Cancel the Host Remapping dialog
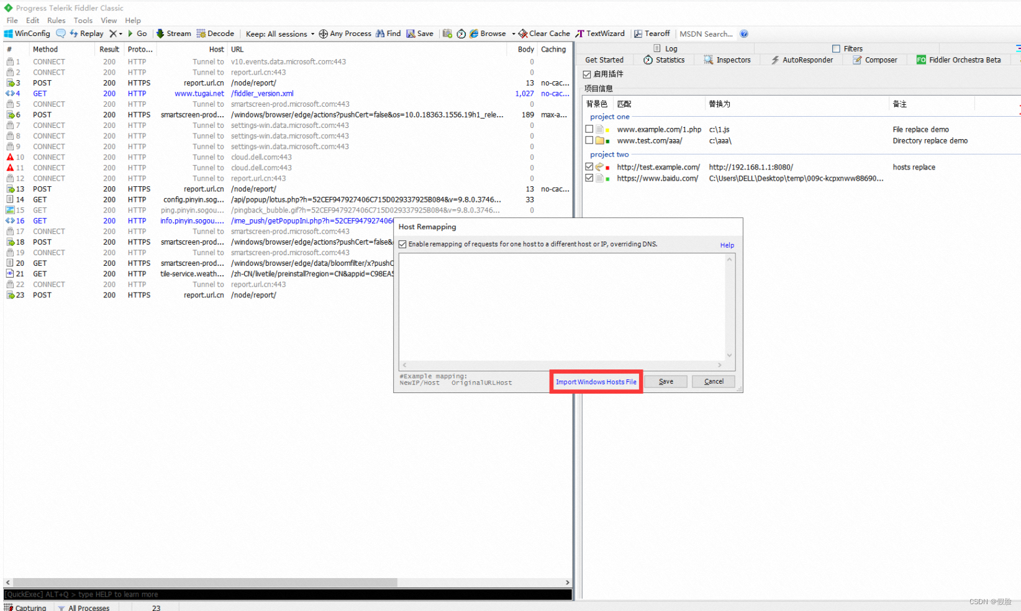 click(714, 382)
